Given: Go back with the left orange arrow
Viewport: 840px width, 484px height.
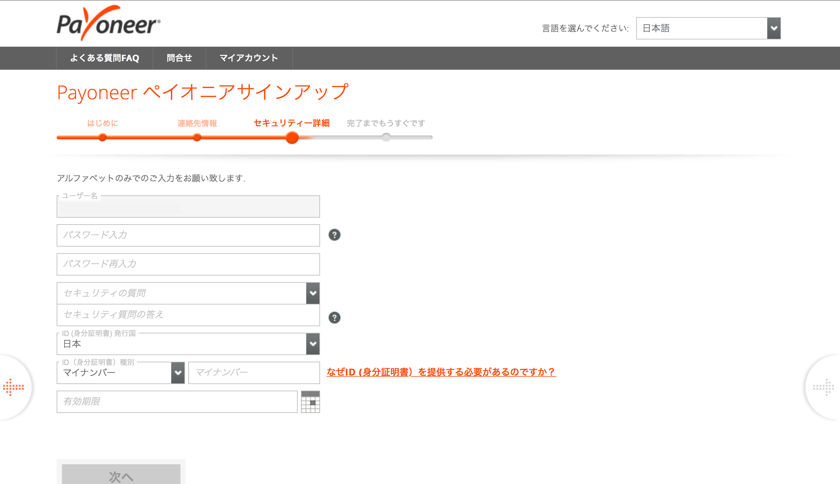Looking at the screenshot, I should click(x=13, y=387).
